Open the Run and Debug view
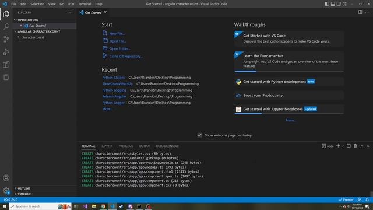 6,52
